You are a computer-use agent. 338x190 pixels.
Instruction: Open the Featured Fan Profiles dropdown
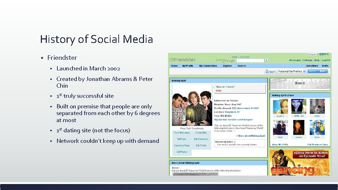292,71
